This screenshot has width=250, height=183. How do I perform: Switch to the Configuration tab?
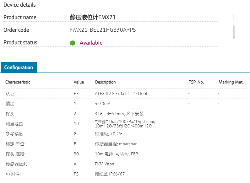19,67
